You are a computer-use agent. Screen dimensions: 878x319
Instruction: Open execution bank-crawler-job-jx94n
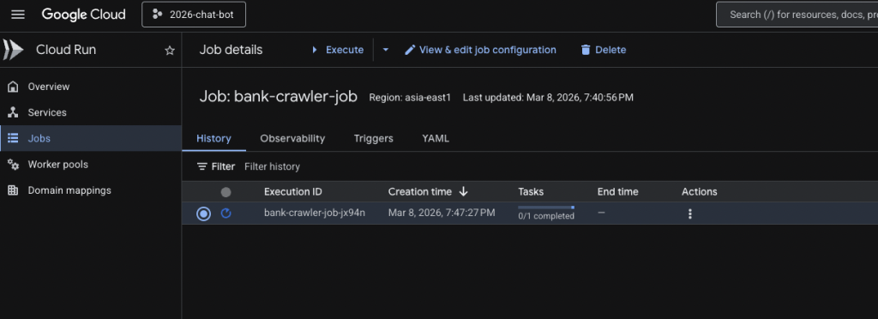point(315,214)
